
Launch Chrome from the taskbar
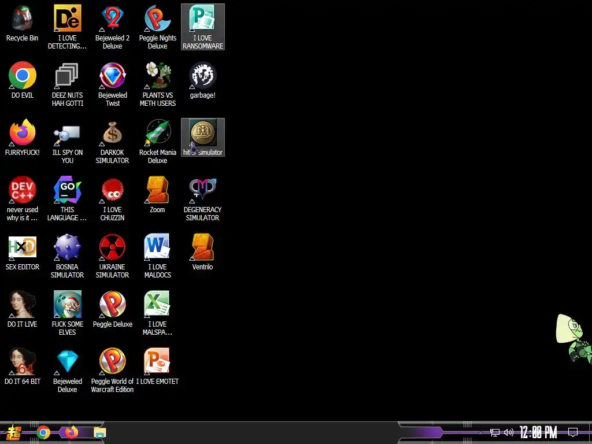pyautogui.click(x=43, y=432)
